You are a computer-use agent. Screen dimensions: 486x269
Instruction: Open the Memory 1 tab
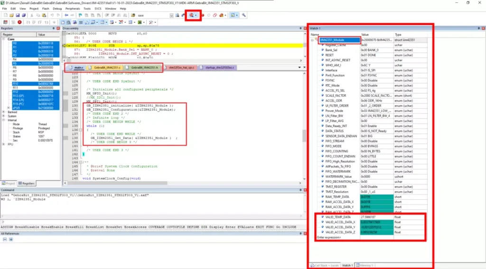(365, 265)
